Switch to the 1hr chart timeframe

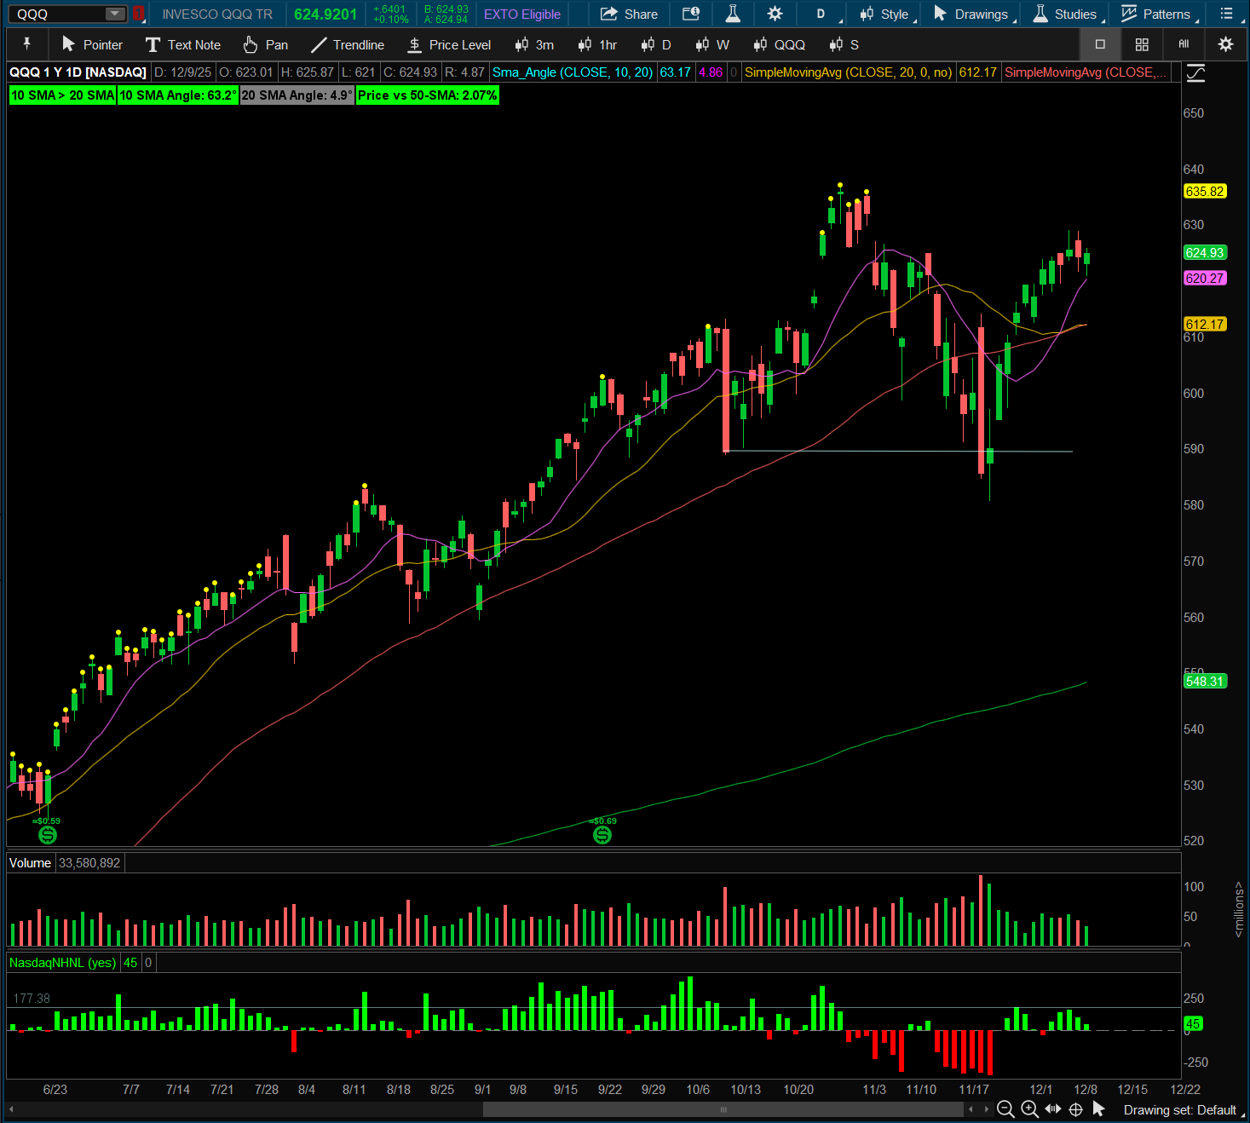pos(597,44)
